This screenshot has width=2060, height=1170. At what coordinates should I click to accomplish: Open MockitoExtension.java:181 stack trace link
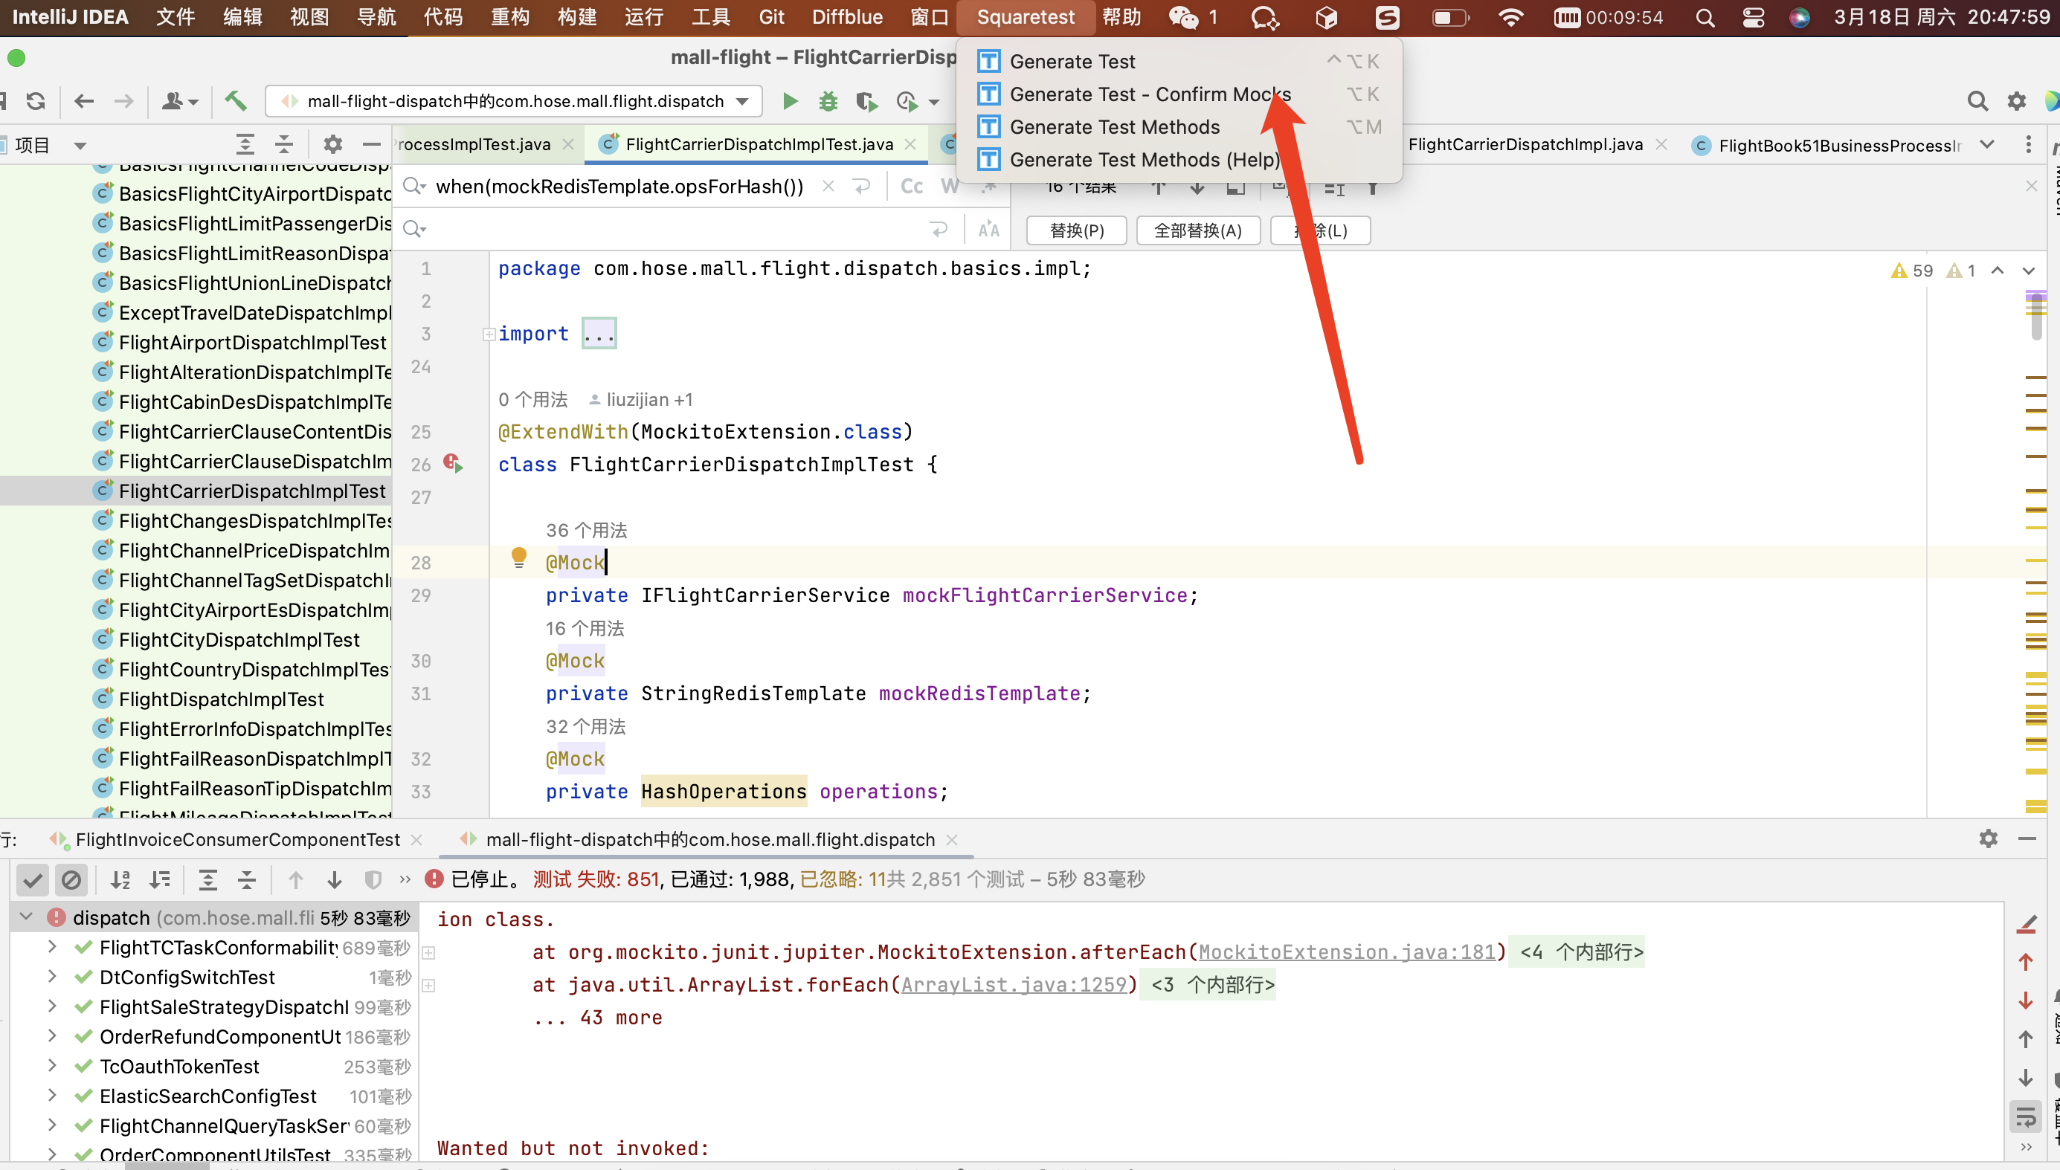pyautogui.click(x=1345, y=951)
